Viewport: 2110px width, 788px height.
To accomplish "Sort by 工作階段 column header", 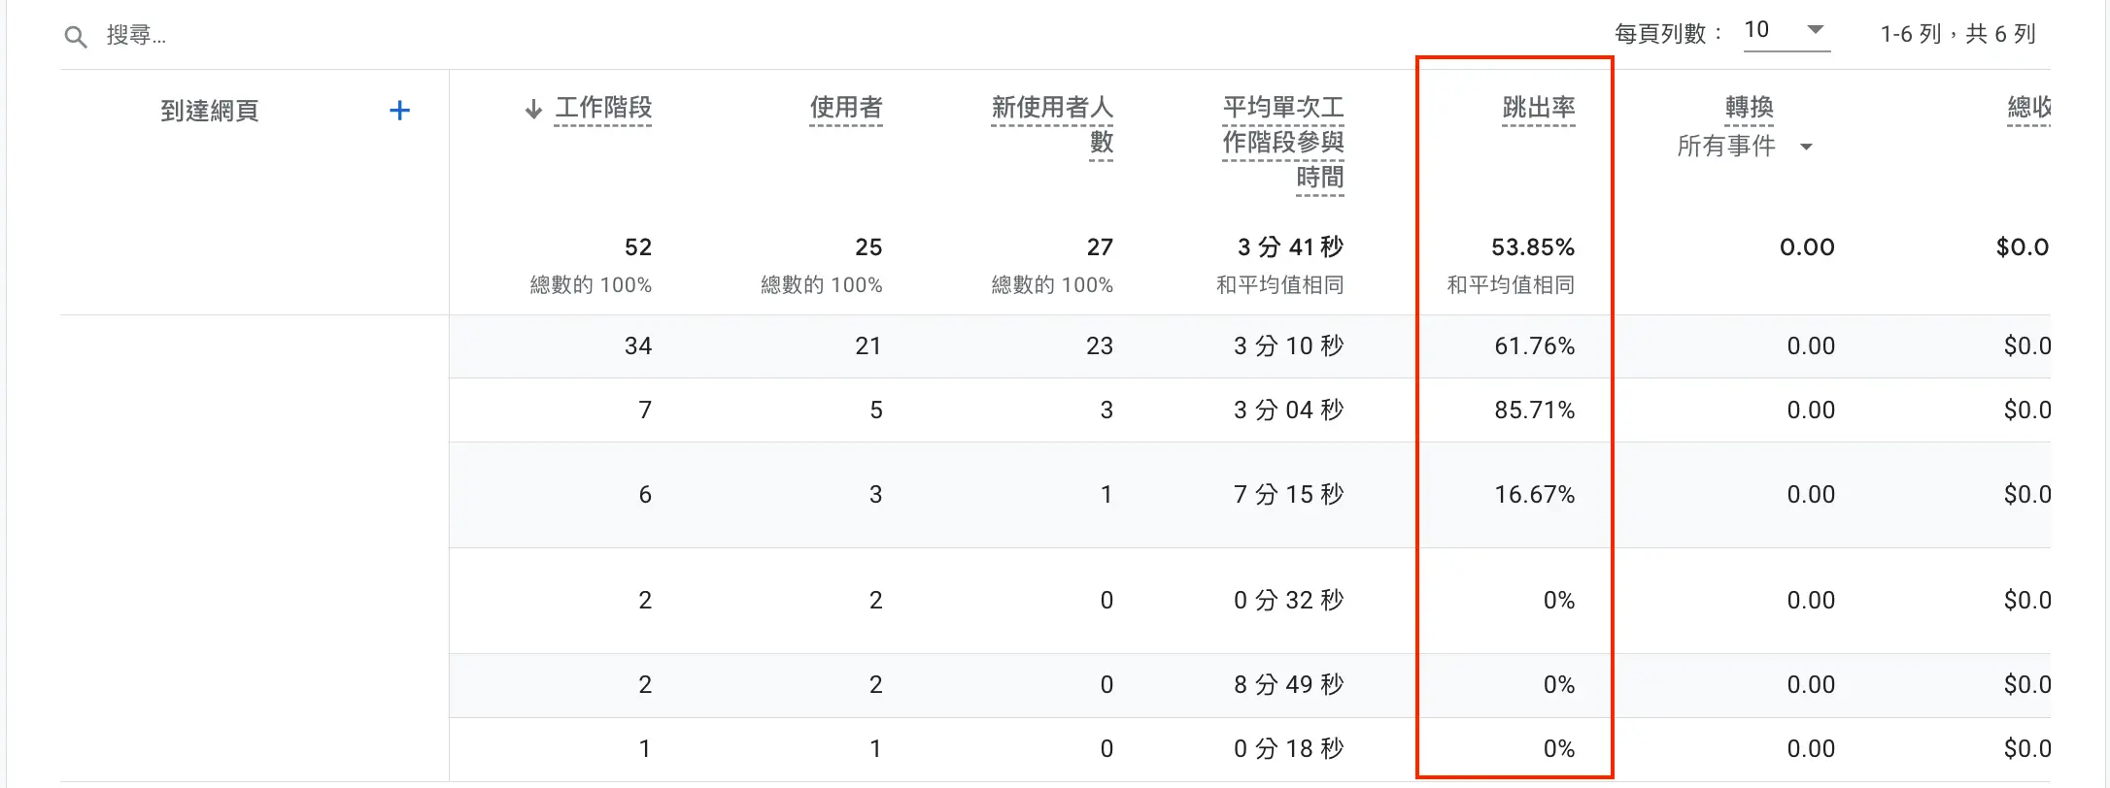I will click(x=603, y=108).
